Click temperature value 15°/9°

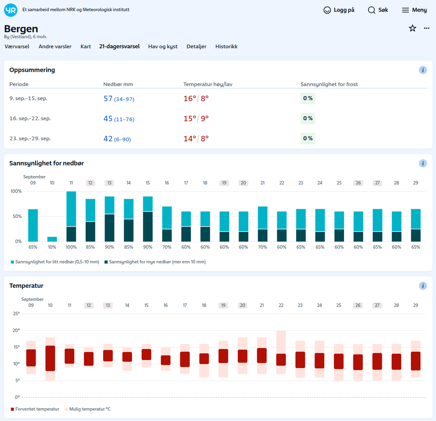tap(196, 118)
